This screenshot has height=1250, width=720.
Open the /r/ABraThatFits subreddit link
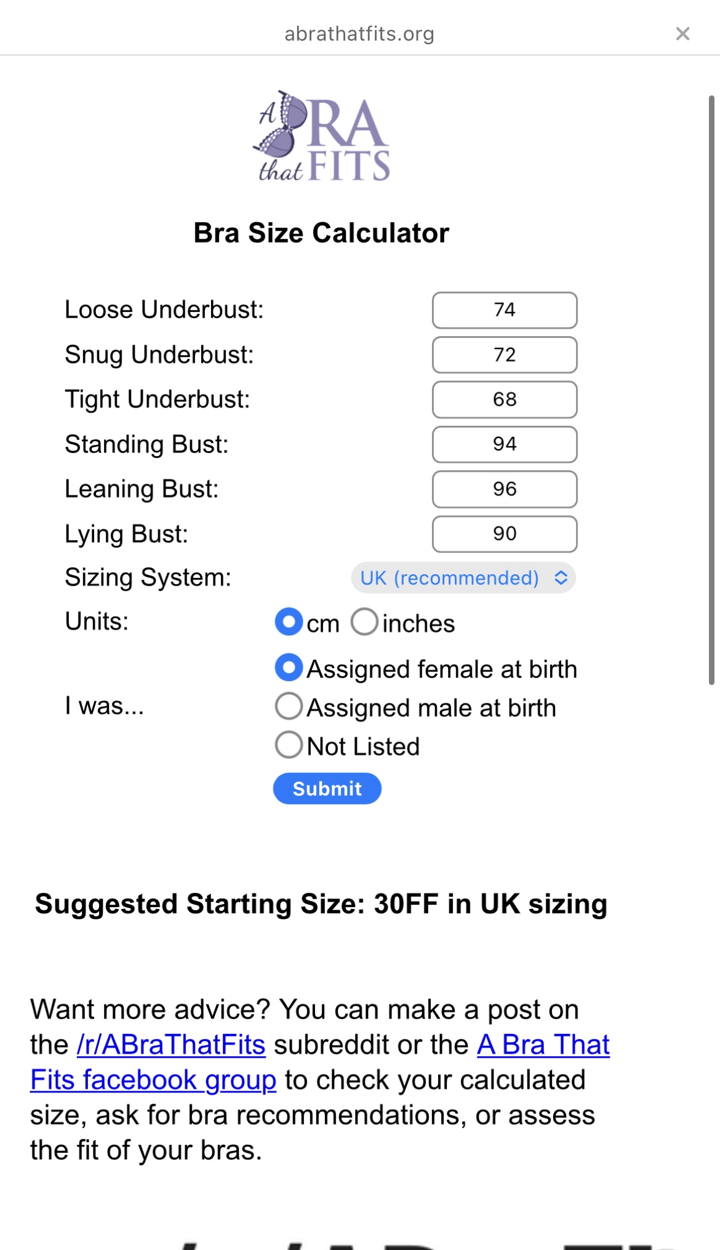171,1044
